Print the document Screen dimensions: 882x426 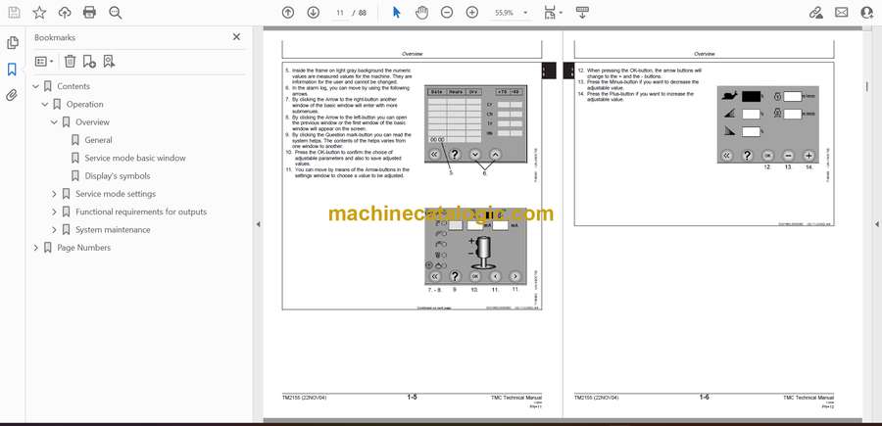(89, 13)
